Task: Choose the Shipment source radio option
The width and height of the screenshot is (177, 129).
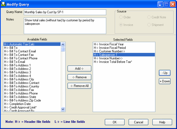Action: 149,25
